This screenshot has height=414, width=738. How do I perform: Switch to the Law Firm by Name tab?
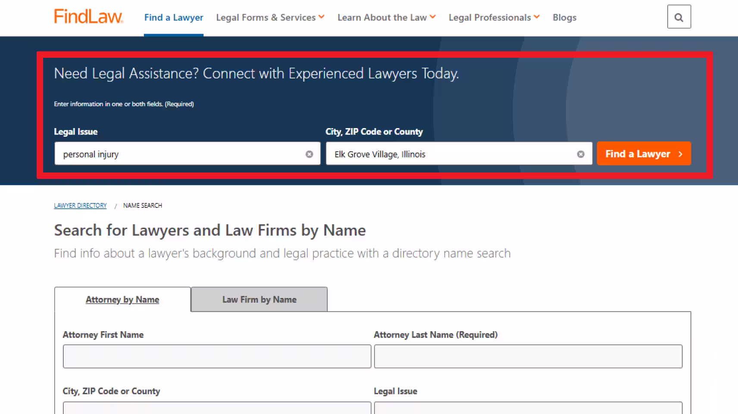pyautogui.click(x=259, y=299)
